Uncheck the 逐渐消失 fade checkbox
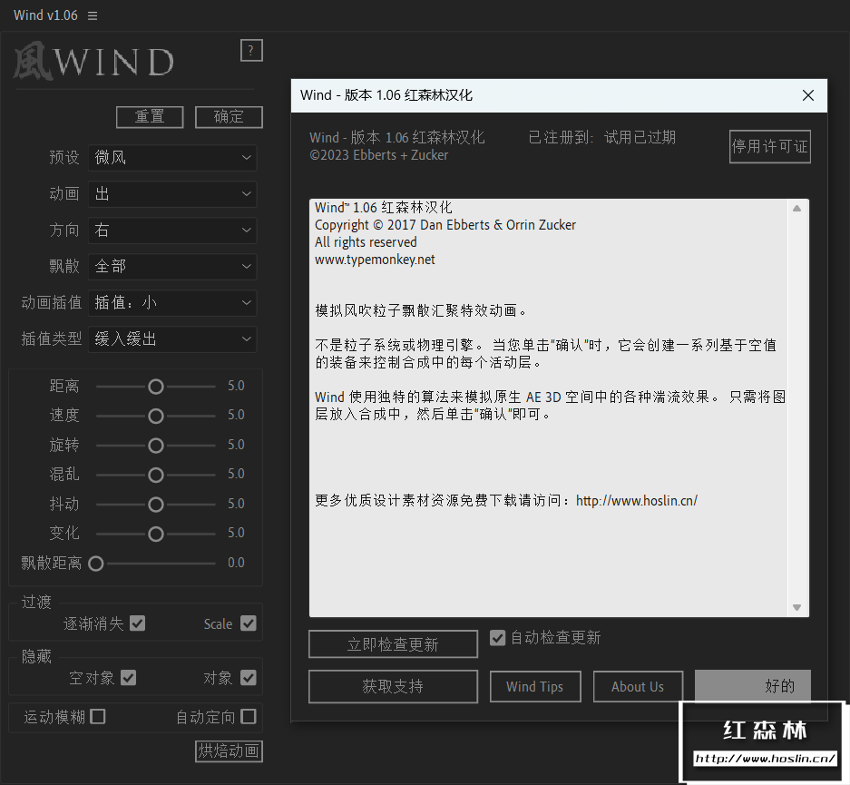 (138, 623)
